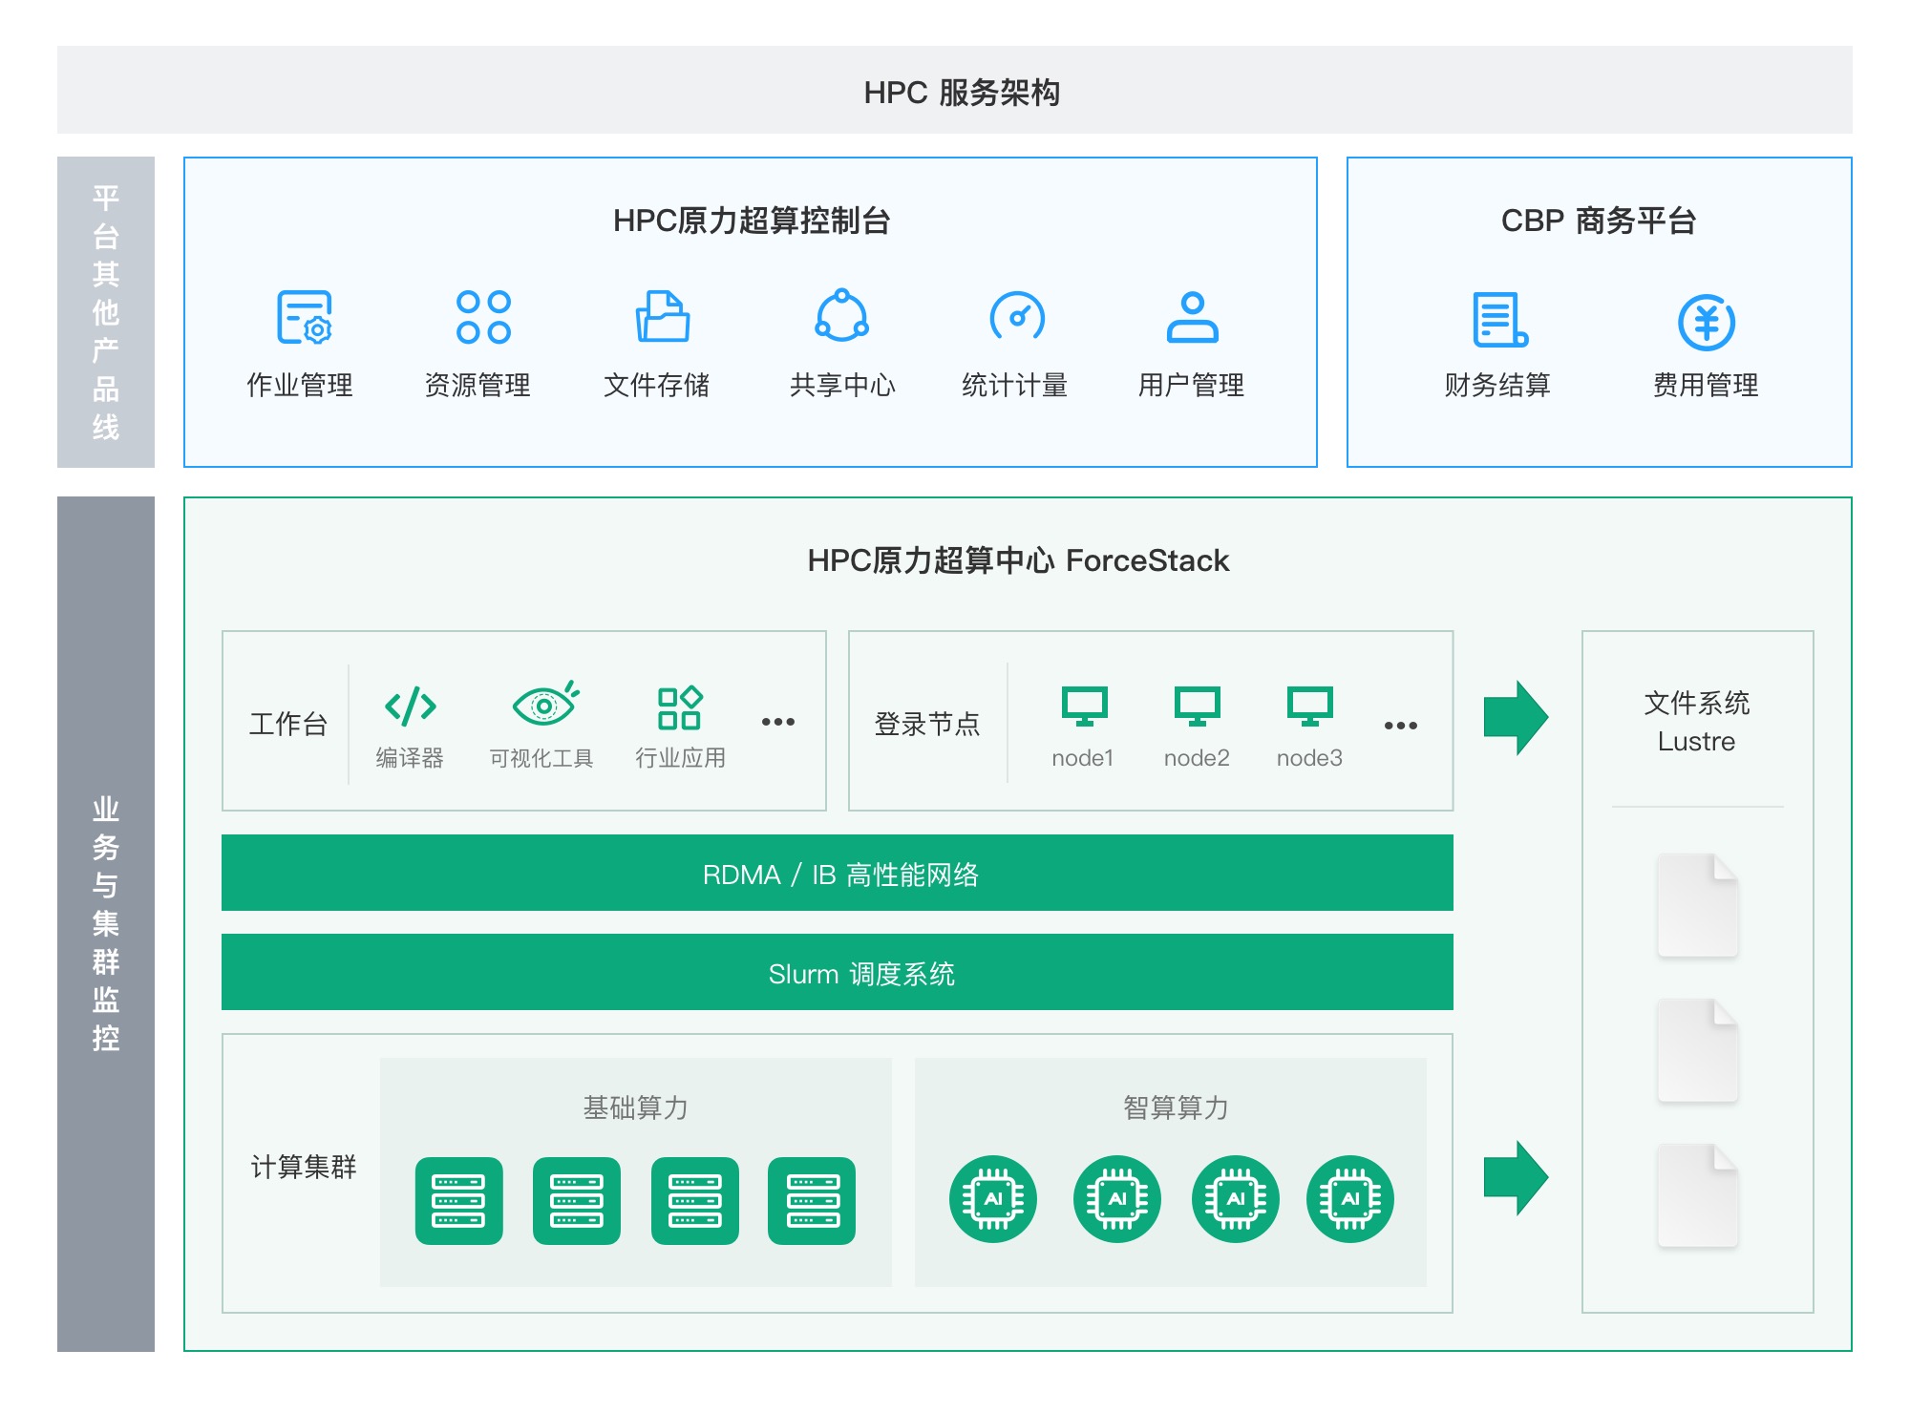Click the 可视化工具 eye icon

545,705
